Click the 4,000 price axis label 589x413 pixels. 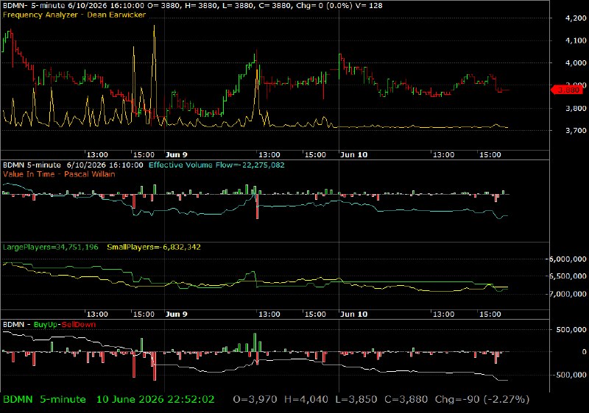575,63
